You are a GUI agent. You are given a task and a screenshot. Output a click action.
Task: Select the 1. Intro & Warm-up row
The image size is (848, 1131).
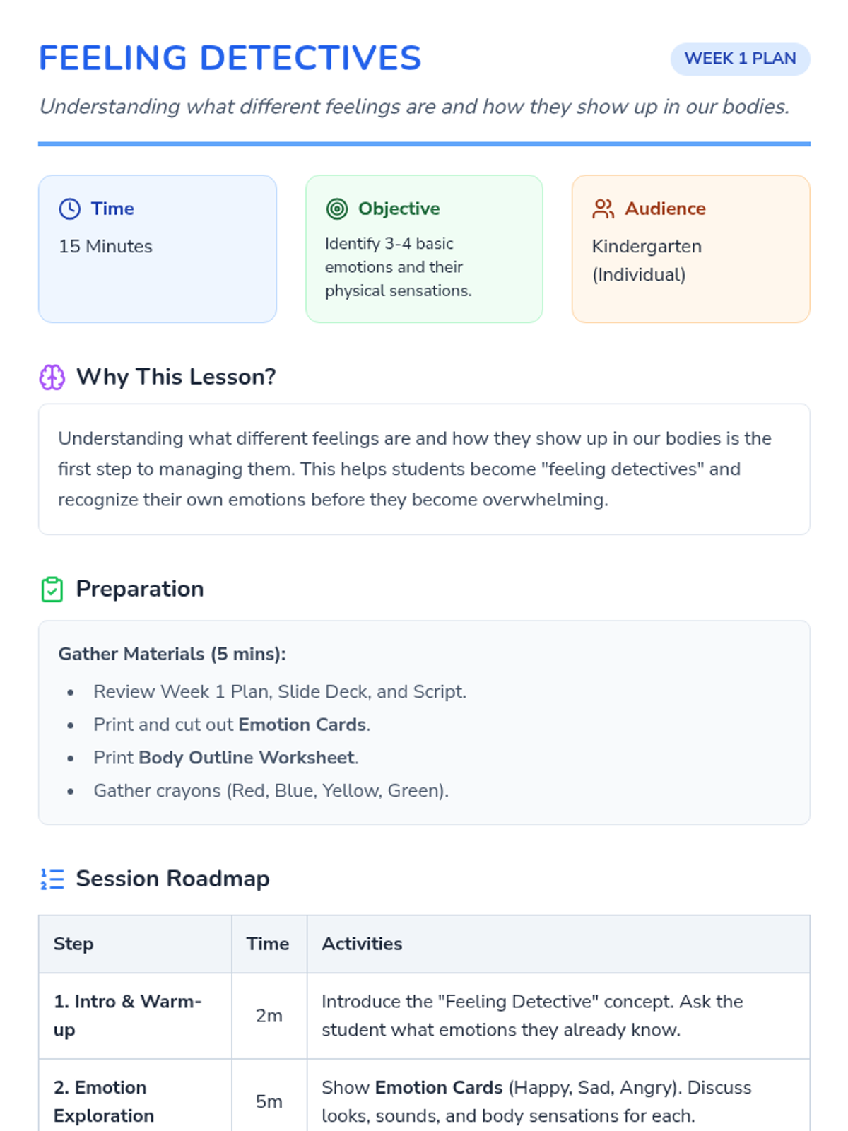[x=424, y=1016]
